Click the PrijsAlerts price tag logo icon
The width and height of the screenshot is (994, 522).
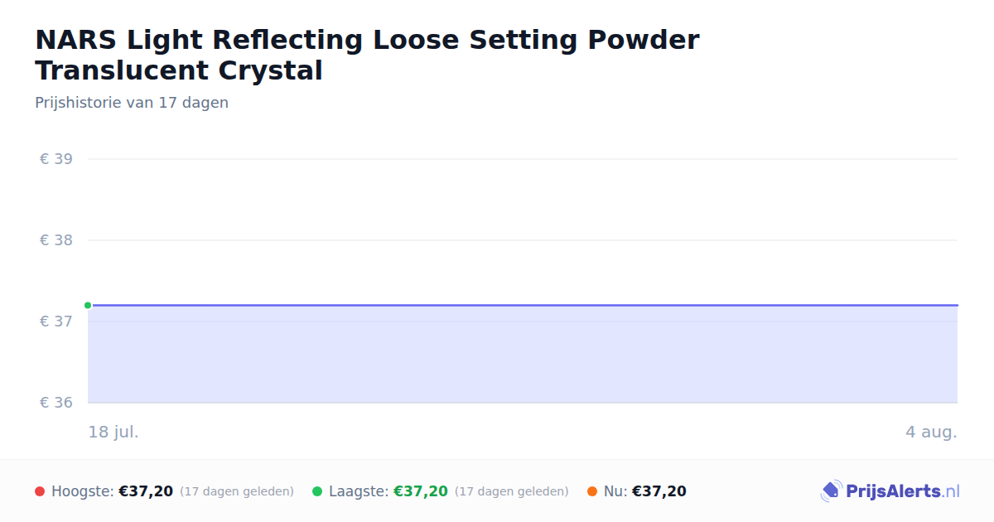(831, 491)
